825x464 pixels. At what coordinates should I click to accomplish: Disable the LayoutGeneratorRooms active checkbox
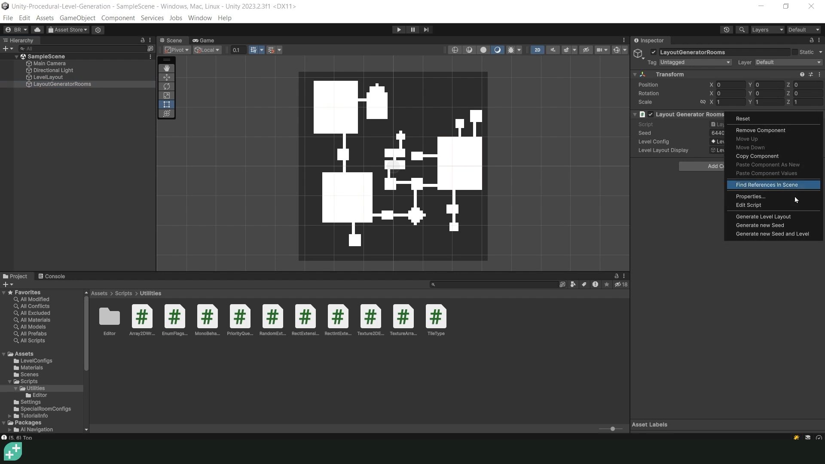coord(654,52)
